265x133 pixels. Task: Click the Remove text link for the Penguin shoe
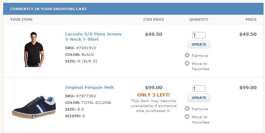click(x=200, y=109)
